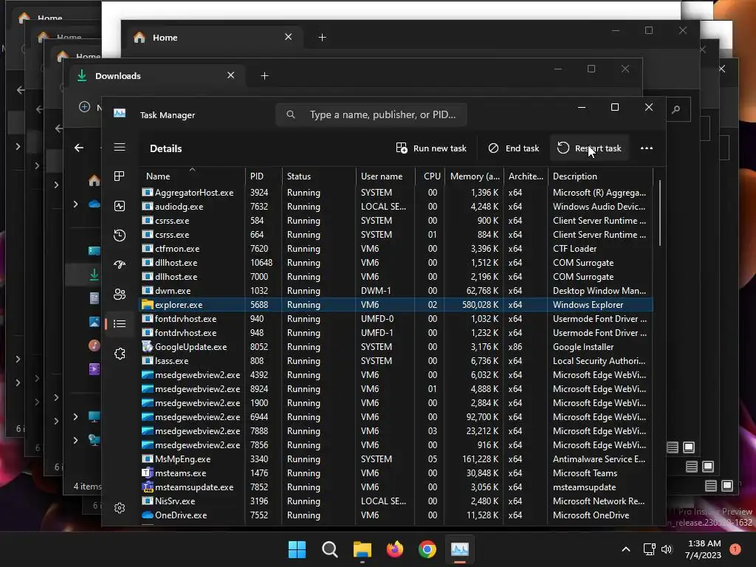This screenshot has width=756, height=567.
Task: Click End task button
Action: 514,148
